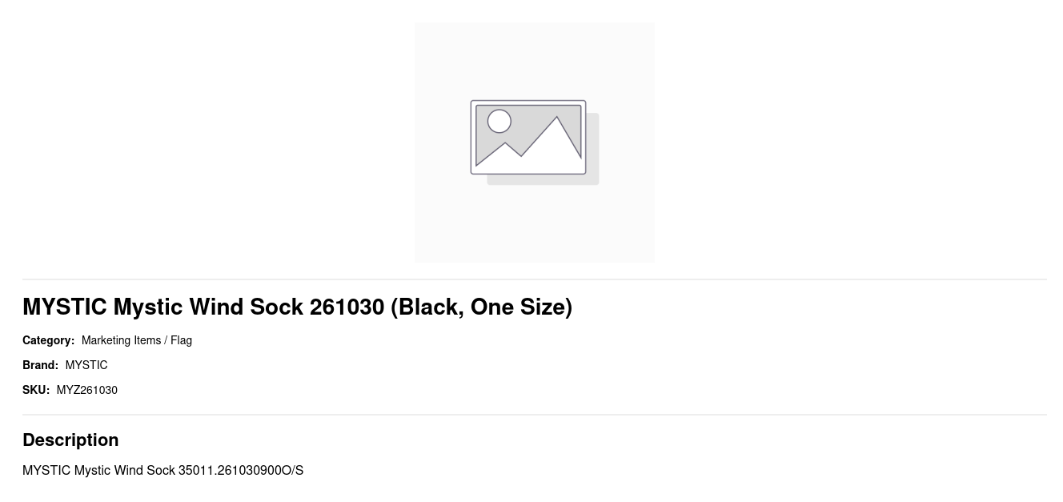Click the word MYSTIC in the product title
This screenshot has width=1063, height=502.
pos(65,307)
